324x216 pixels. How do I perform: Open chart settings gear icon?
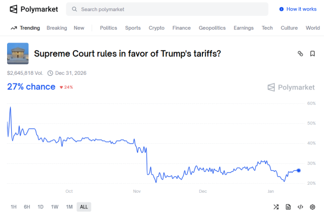[312, 207]
